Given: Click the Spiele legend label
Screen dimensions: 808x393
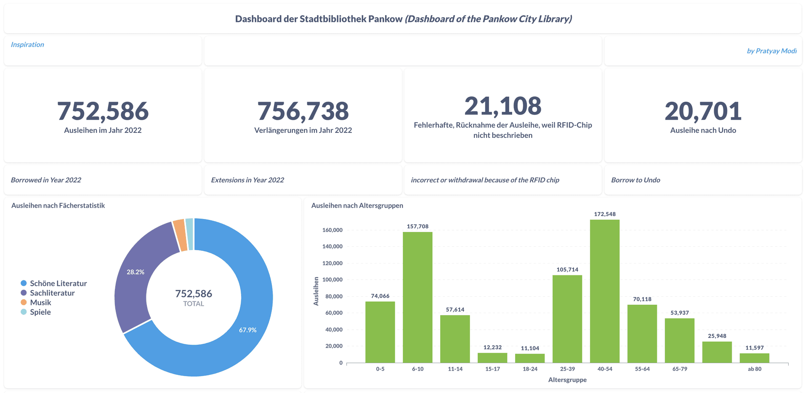Looking at the screenshot, I should click(40, 312).
